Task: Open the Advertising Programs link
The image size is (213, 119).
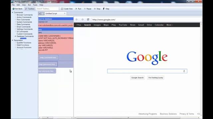Action: (x=148, y=114)
